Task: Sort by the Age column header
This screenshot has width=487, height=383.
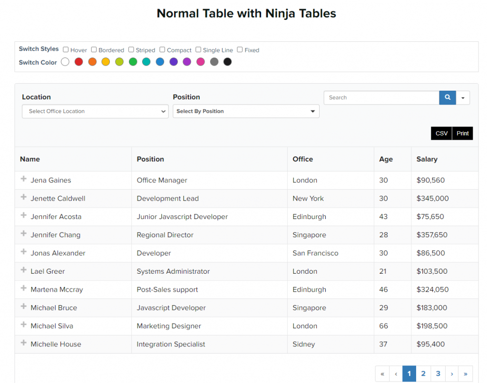Action: [x=392, y=159]
